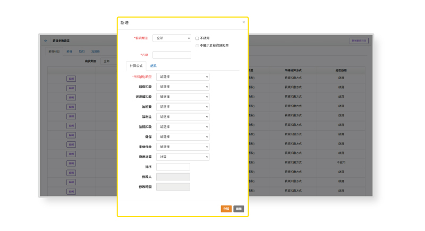Open the 遲退曠扣款 dropdown
425x231 pixels.
coord(183,97)
